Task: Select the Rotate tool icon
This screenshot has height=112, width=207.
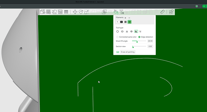Action: pyautogui.click(x=81, y=12)
